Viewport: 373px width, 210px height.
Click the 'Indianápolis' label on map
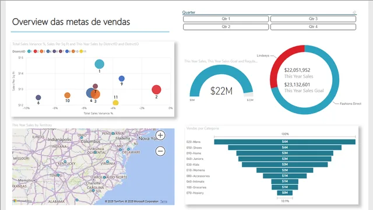click(59, 139)
